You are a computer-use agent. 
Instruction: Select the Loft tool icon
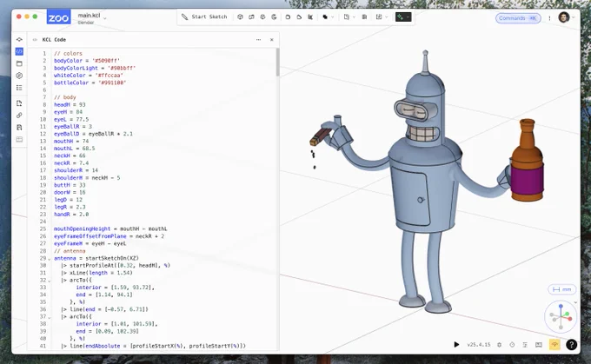pos(262,17)
